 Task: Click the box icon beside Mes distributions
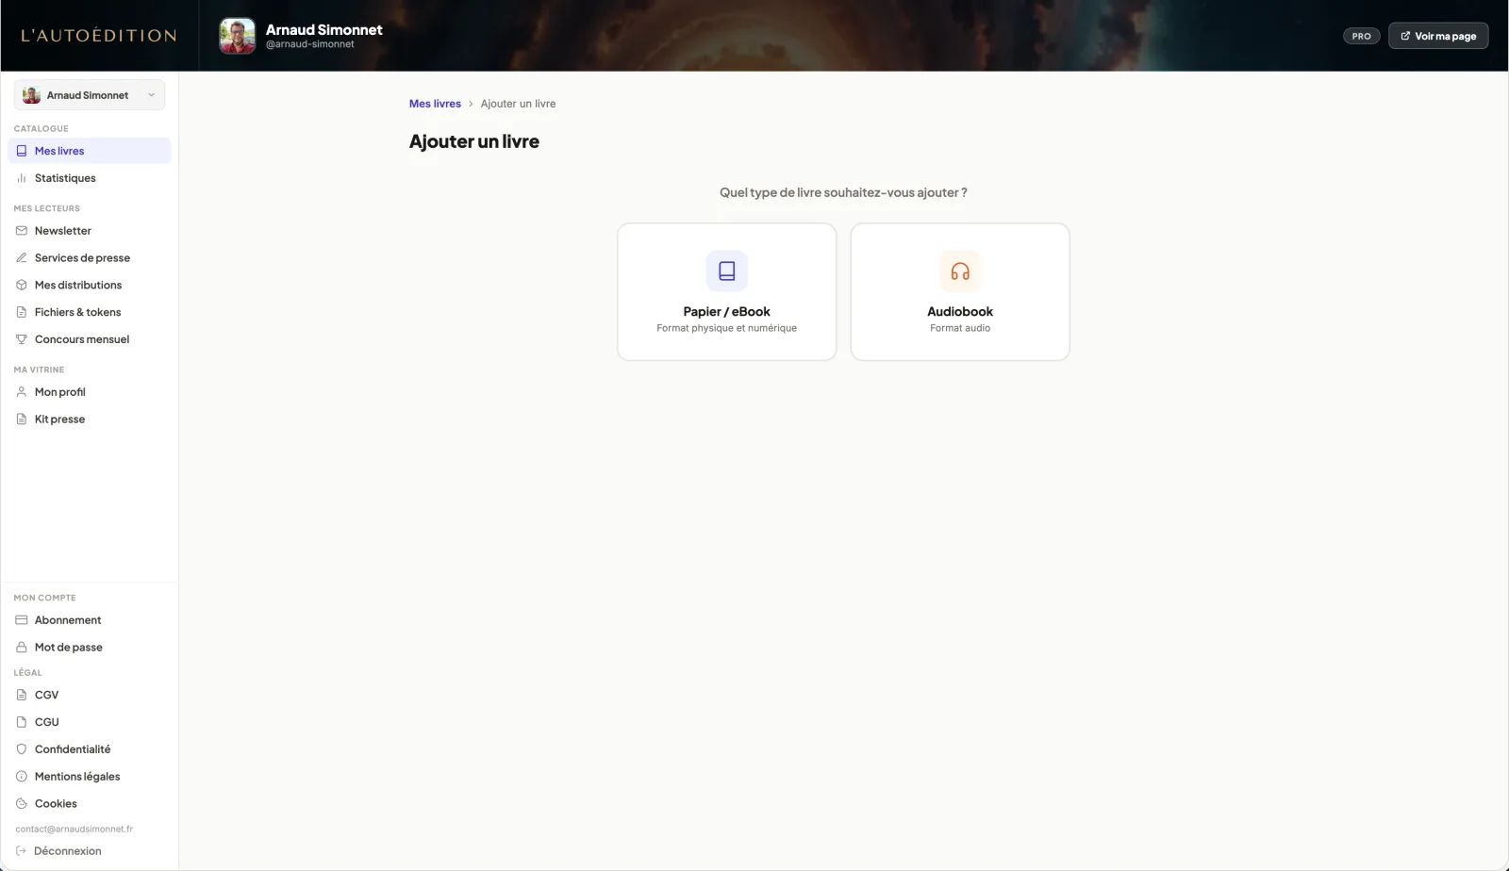click(x=22, y=286)
